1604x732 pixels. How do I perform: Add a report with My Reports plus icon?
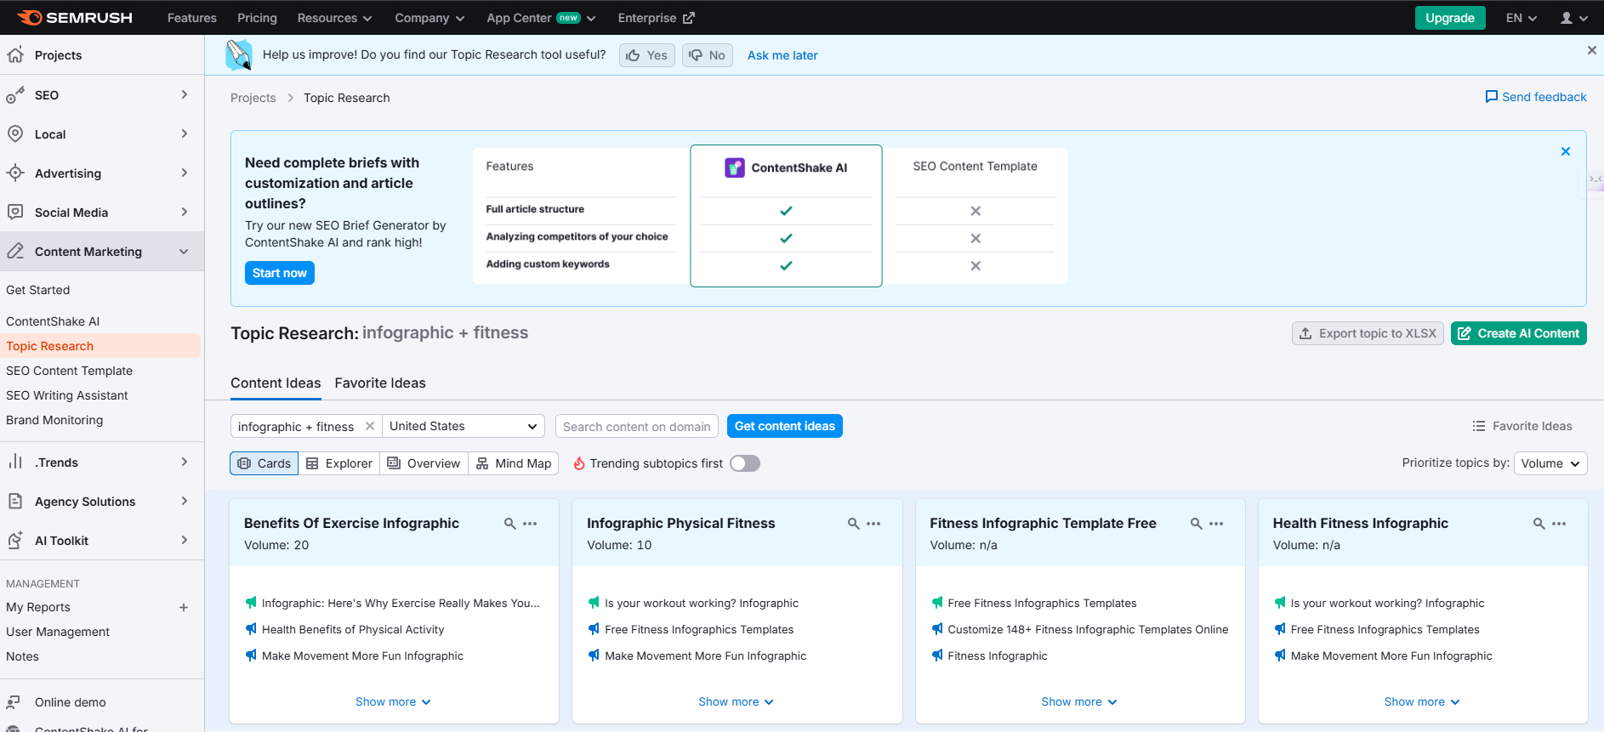(184, 607)
